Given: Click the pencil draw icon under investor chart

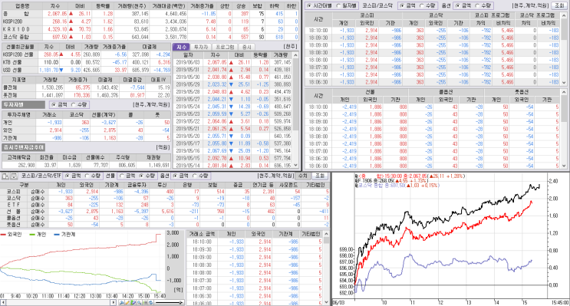Looking at the screenshot, I should pyautogui.click(x=127, y=302).
